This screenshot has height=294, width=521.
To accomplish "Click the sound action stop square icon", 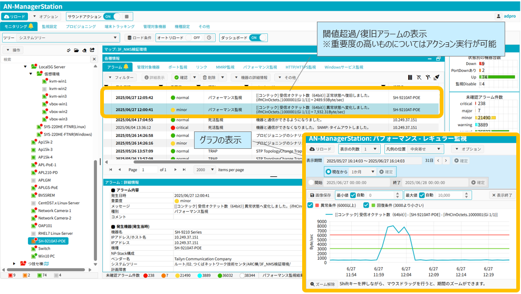I will point(127,17).
